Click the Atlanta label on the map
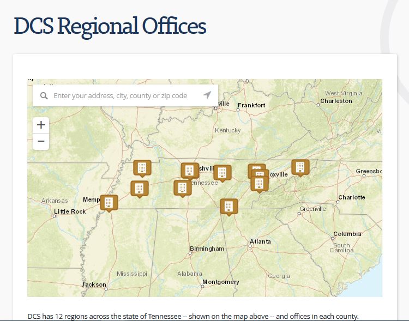This screenshot has width=409, height=321. pyautogui.click(x=260, y=241)
